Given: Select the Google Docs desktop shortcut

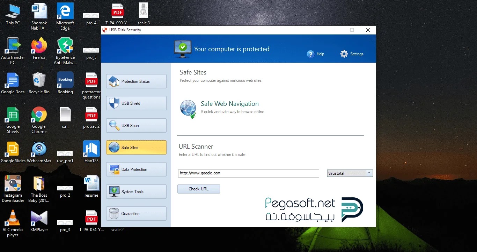Looking at the screenshot, I should [13, 83].
